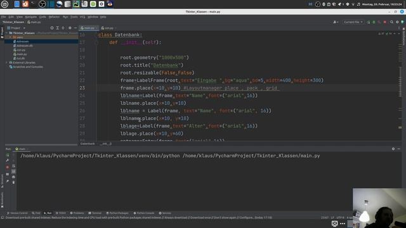Open the Window menu
Viewport: 406px width, 228px height.
tap(93, 17)
